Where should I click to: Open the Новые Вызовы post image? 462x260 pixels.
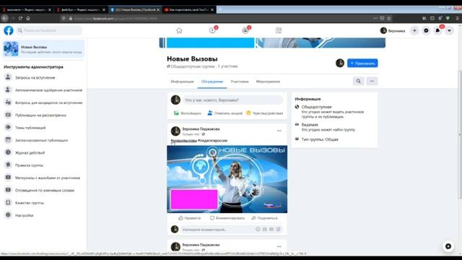tap(227, 179)
